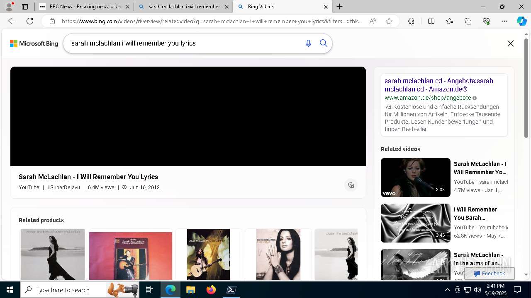This screenshot has height=298, width=531.
Task: Click the Microsoft Bing logo
Action: 34,43
